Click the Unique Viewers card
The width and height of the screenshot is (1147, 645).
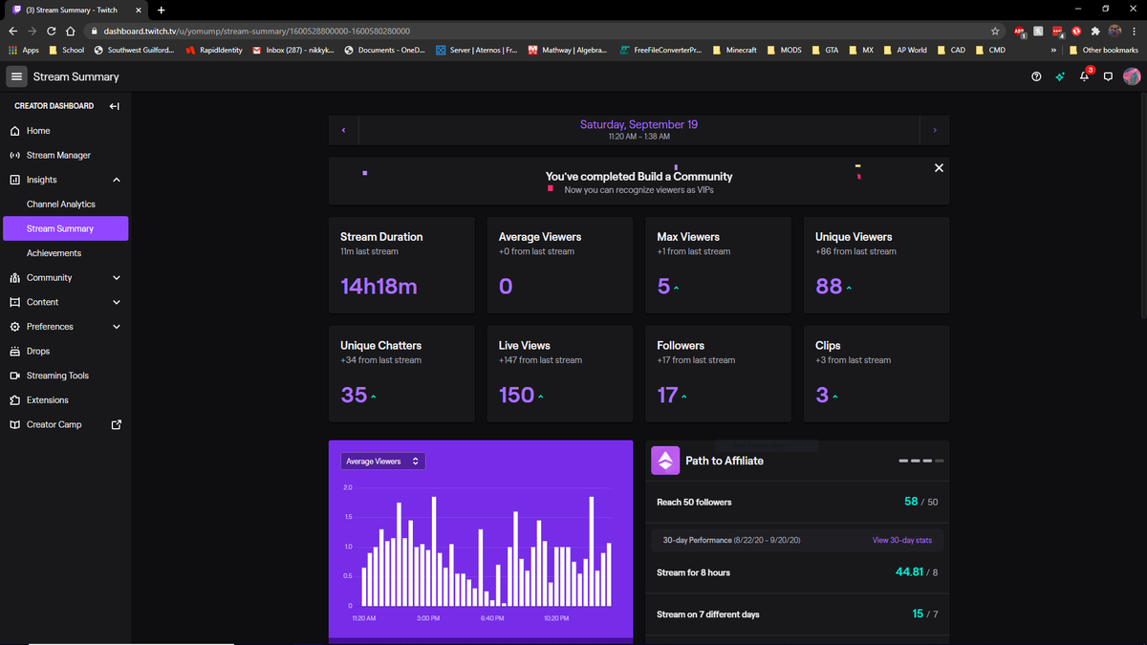[x=876, y=265]
